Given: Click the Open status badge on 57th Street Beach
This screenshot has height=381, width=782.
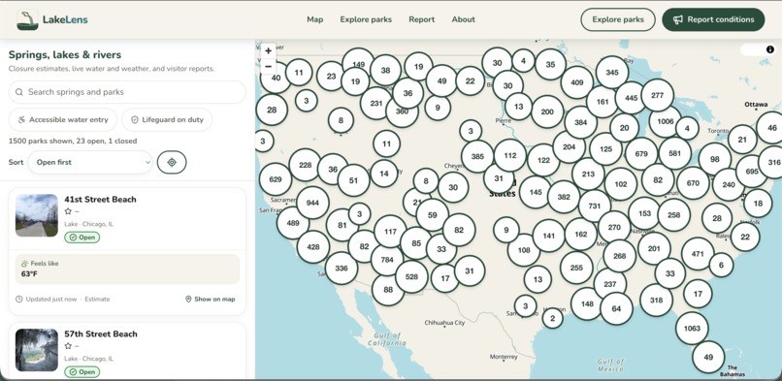Looking at the screenshot, I should pyautogui.click(x=81, y=372).
